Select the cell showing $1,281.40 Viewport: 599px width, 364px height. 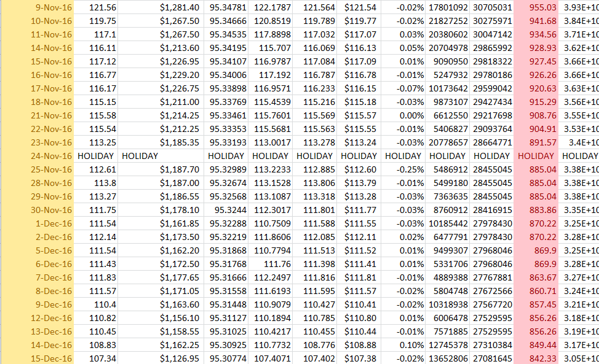179,7
